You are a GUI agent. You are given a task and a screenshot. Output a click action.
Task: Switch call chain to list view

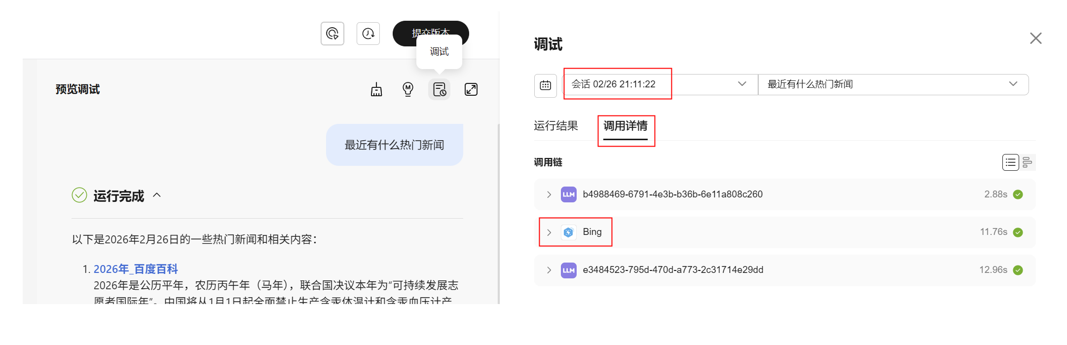tap(1010, 162)
